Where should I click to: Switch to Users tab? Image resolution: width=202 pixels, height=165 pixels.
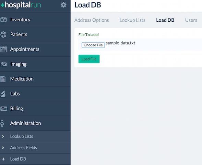191,20
